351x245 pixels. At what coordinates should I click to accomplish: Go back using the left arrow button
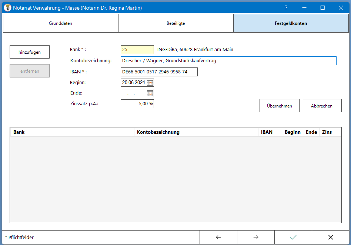tap(218, 238)
